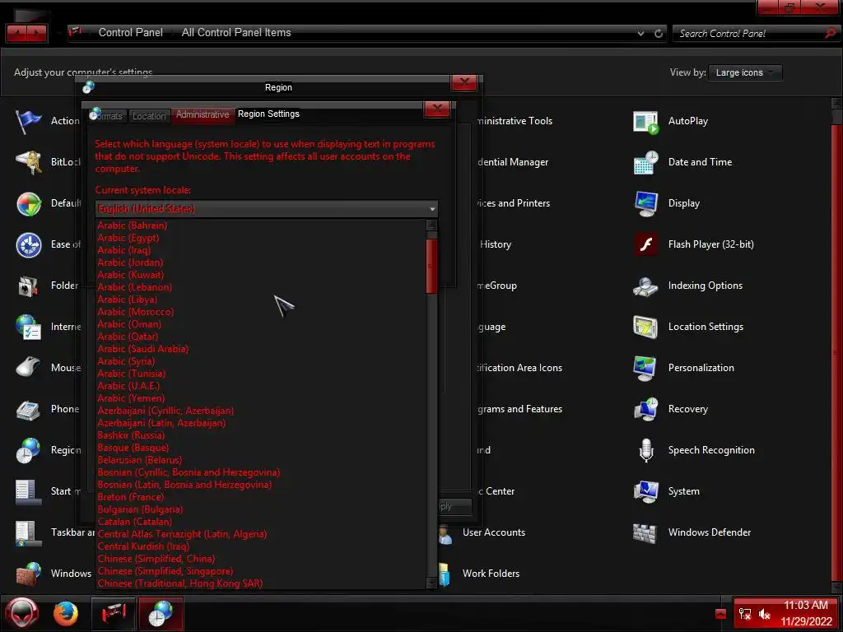Open the Indexing Options icon
This screenshot has width=843, height=632.
tap(645, 286)
